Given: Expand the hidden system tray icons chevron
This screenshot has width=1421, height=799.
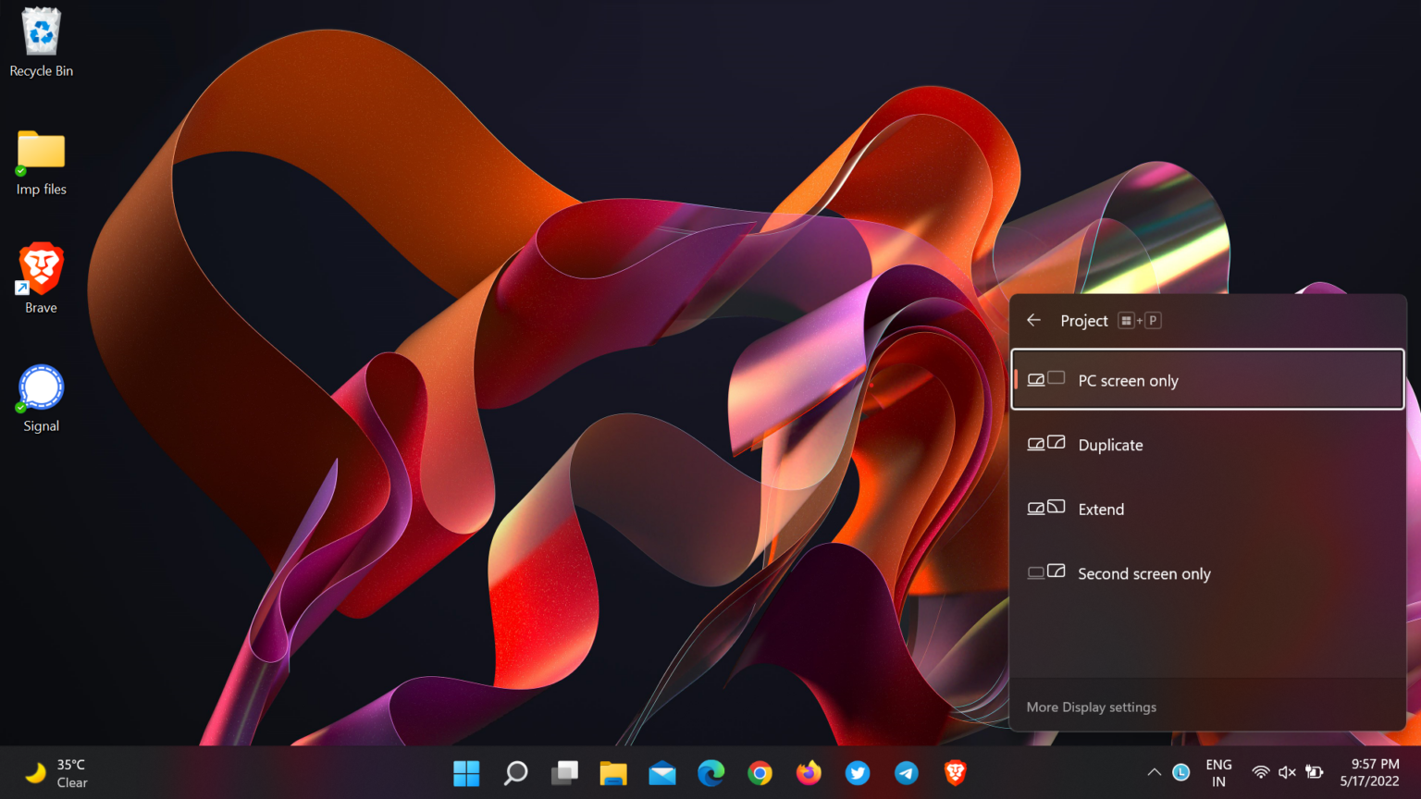Looking at the screenshot, I should (x=1154, y=772).
